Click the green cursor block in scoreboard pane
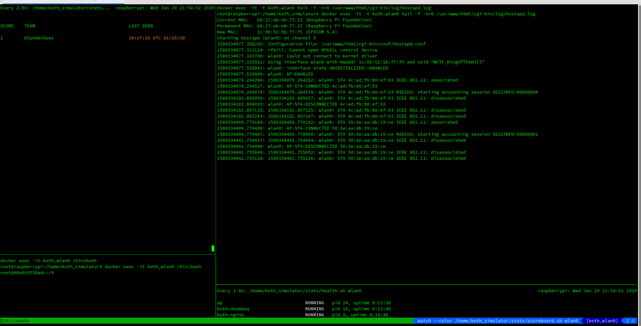Image resolution: width=641 pixels, height=326 pixels. (x=213, y=248)
